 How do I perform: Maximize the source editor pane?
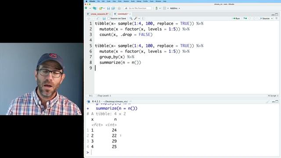click(277, 14)
